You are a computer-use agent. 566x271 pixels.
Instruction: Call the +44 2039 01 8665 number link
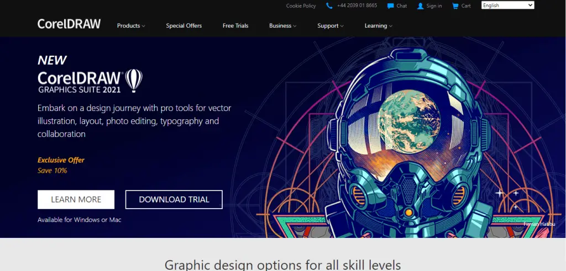click(357, 6)
